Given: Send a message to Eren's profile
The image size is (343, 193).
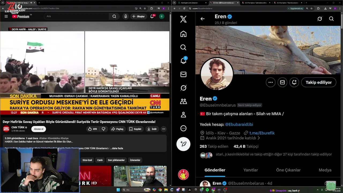Looking at the screenshot, I should pos(282,82).
